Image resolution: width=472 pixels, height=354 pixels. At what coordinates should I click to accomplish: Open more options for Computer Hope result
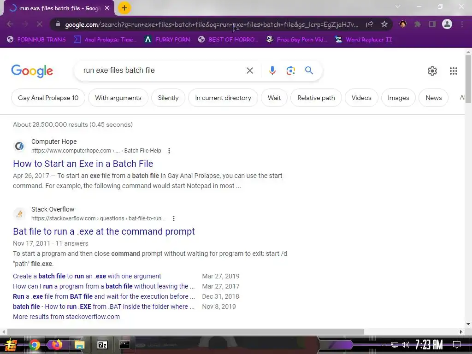169,151
